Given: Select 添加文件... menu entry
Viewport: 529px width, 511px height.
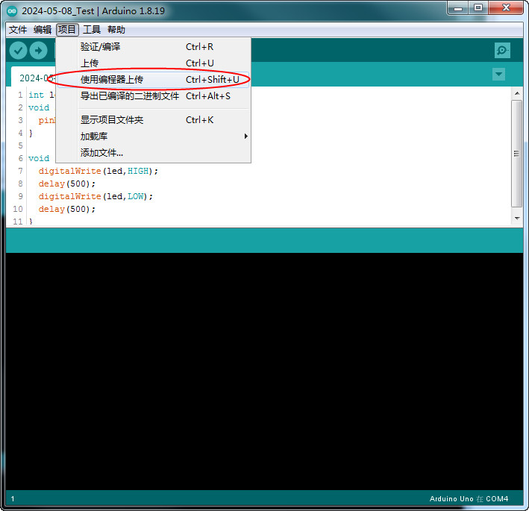Looking at the screenshot, I should pyautogui.click(x=154, y=153).
